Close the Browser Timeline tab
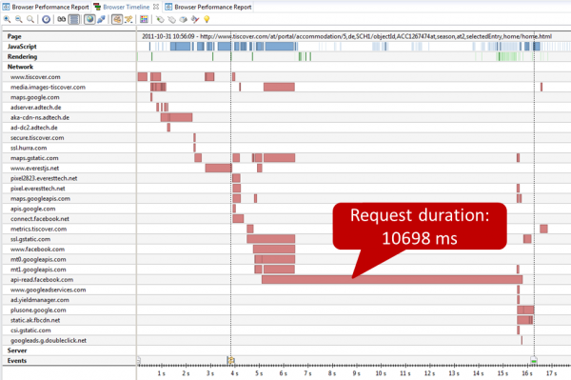 (156, 7)
